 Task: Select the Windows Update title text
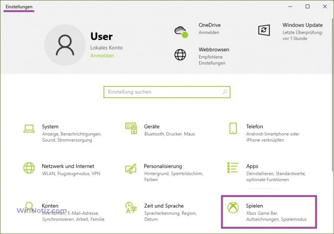pos(302,25)
